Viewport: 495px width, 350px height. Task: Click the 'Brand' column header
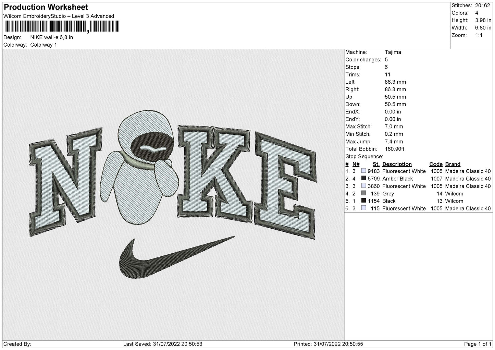[x=453, y=164]
